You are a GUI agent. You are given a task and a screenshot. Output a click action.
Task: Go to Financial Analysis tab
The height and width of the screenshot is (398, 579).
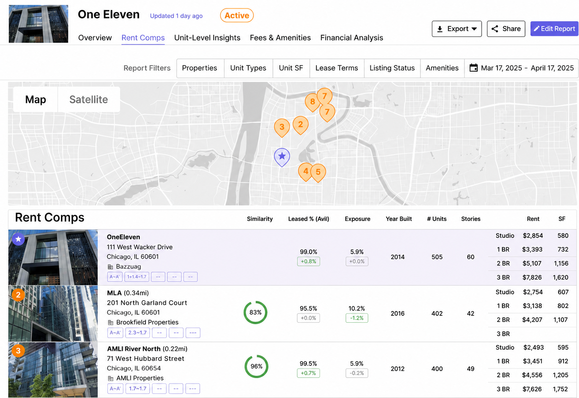coord(352,38)
